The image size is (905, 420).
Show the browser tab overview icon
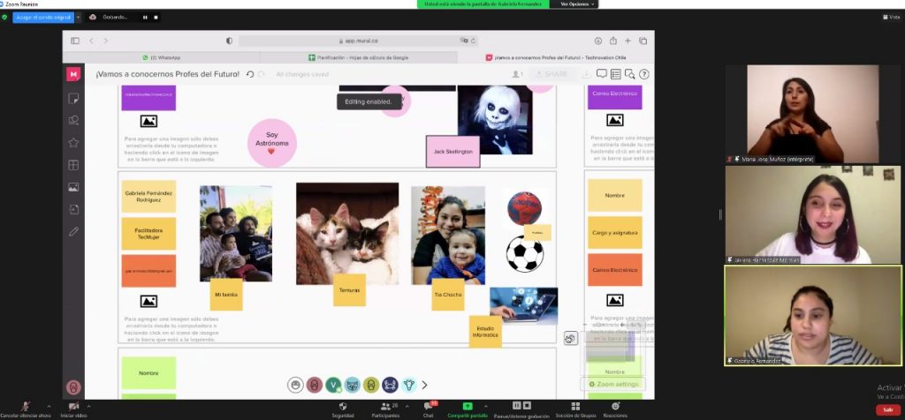[x=643, y=41]
